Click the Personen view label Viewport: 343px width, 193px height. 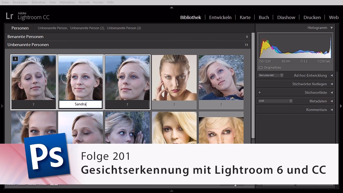pyautogui.click(x=20, y=28)
